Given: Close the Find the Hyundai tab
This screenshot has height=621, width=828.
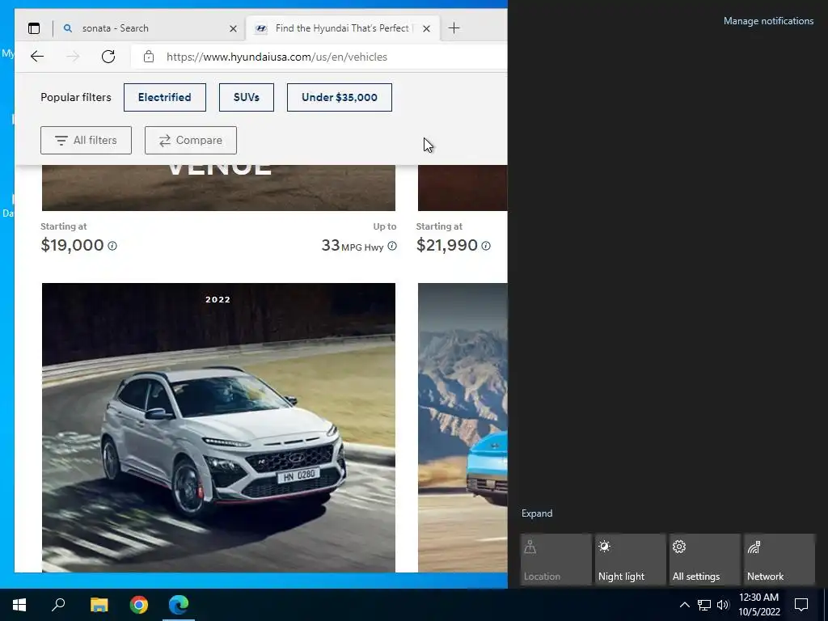Looking at the screenshot, I should (427, 28).
